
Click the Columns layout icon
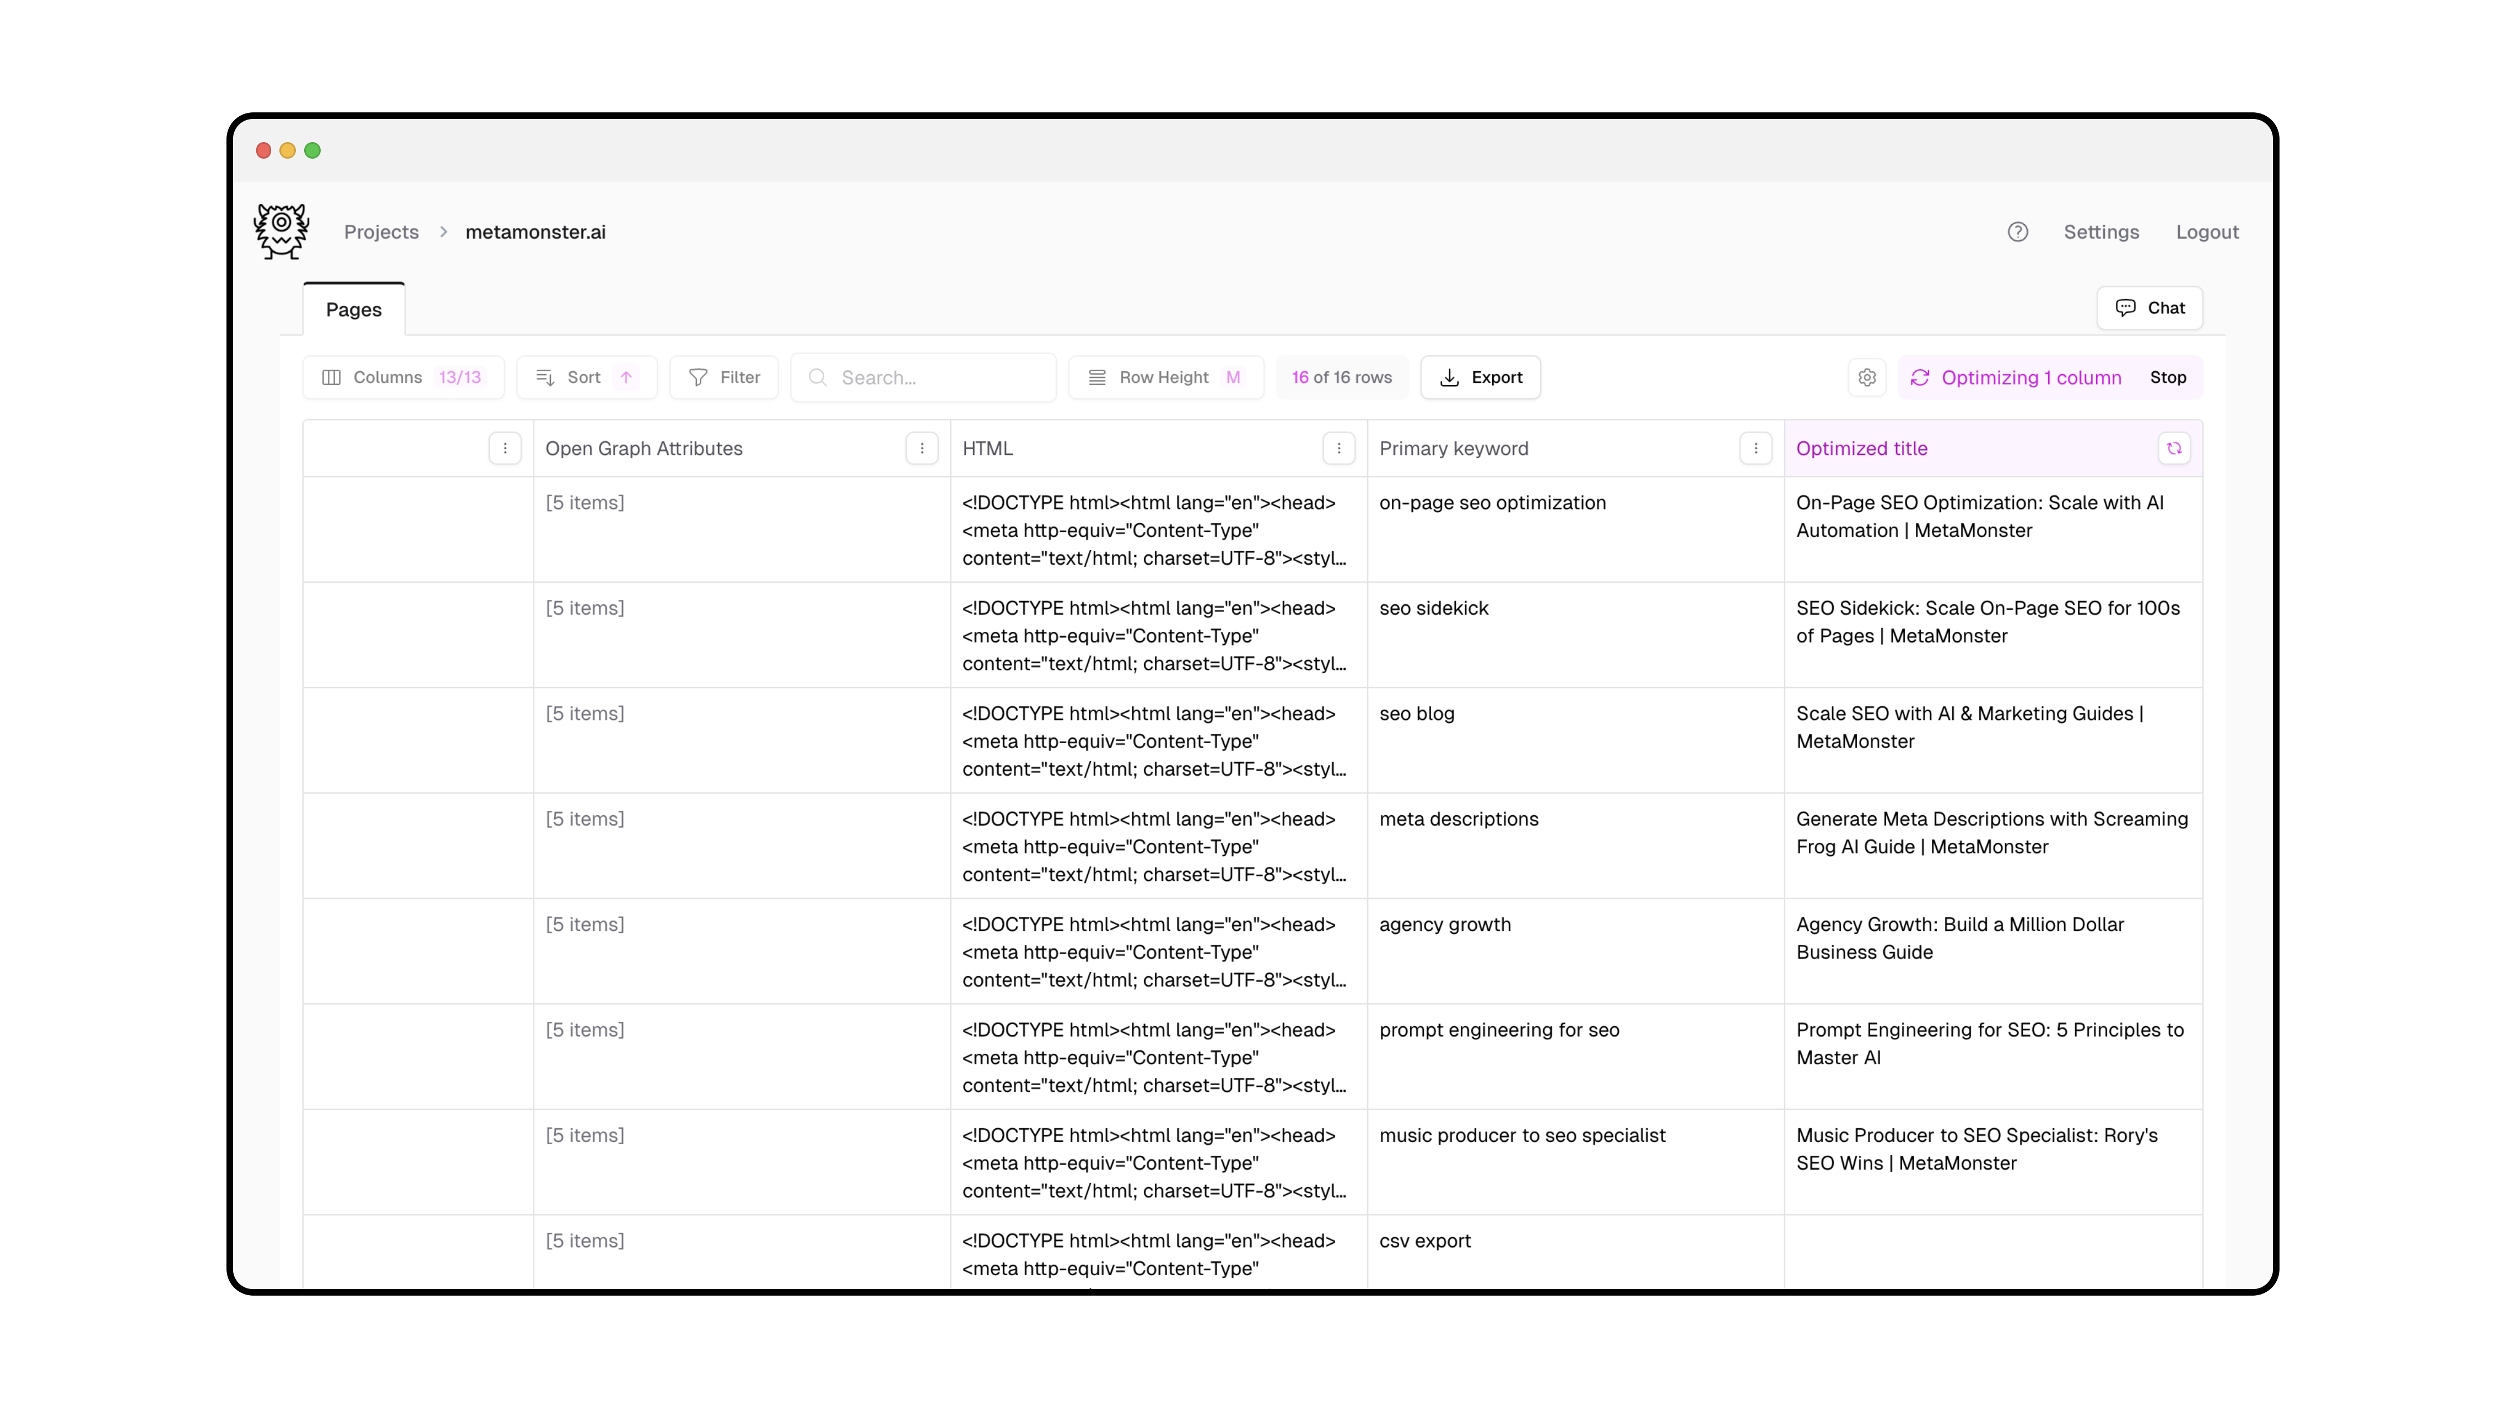[331, 377]
